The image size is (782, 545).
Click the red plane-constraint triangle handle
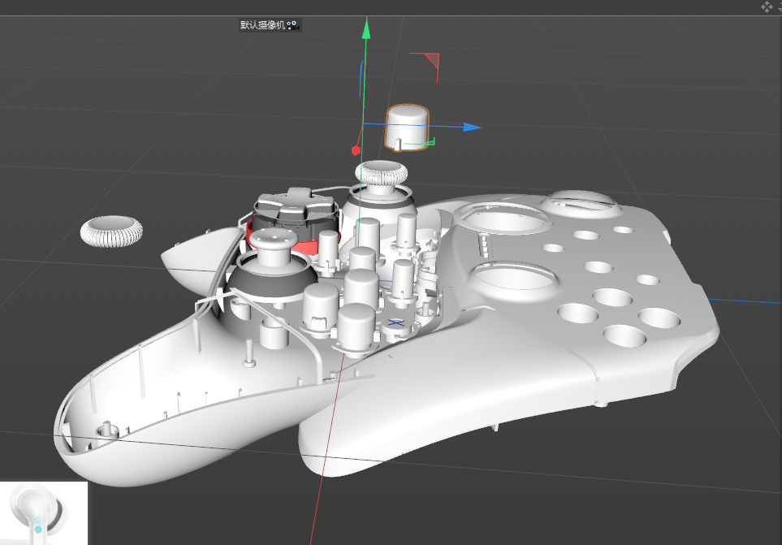pos(432,60)
